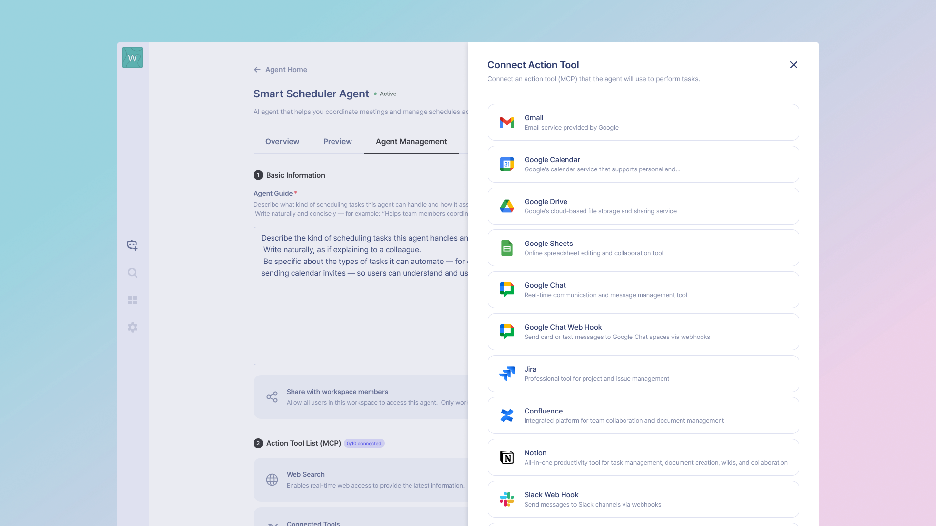936x526 pixels.
Task: Click the workspace W avatar
Action: [133, 57]
